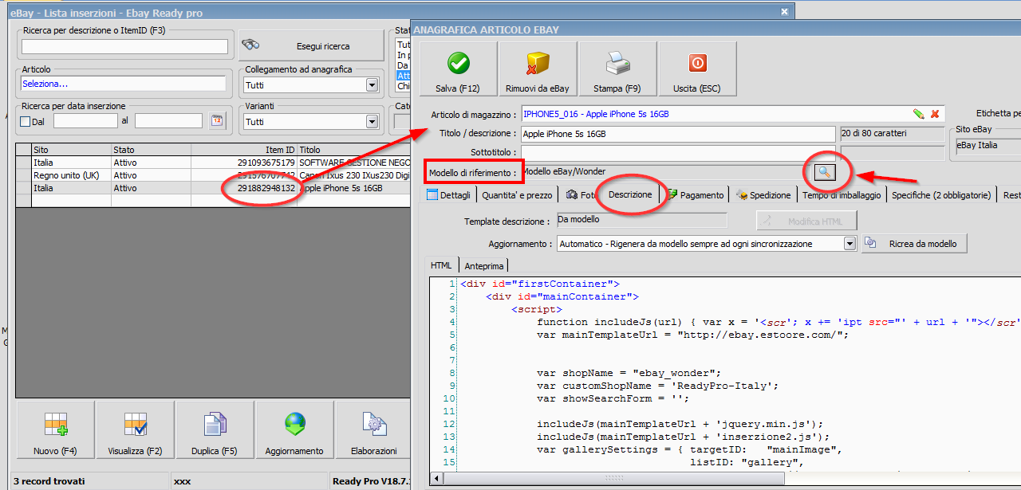Remove linked article with red X icon

pos(934,114)
